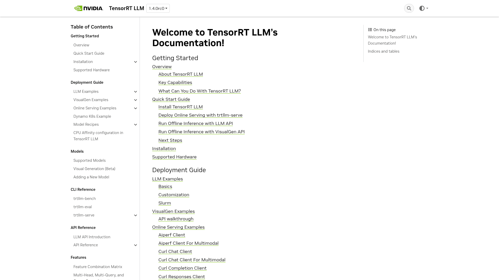Expand trtllm-serve in sidebar
This screenshot has height=280, width=499.
pos(135,215)
